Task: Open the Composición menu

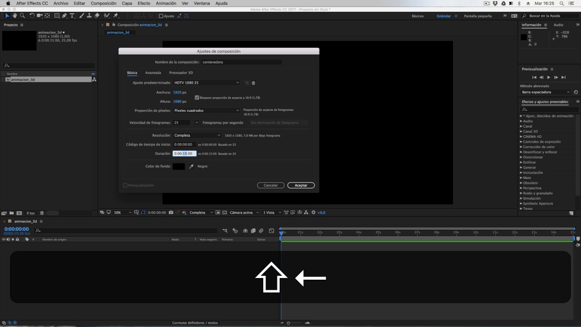Action: [x=103, y=3]
